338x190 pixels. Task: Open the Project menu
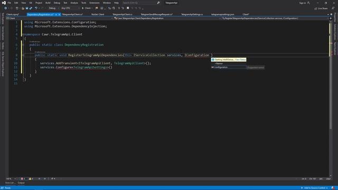pos(39,3)
